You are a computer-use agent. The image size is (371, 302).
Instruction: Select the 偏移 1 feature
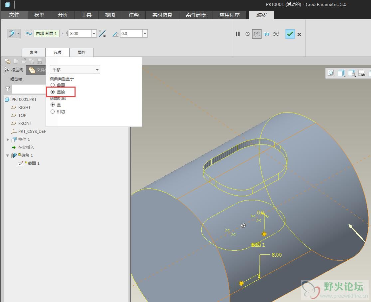click(x=22, y=155)
